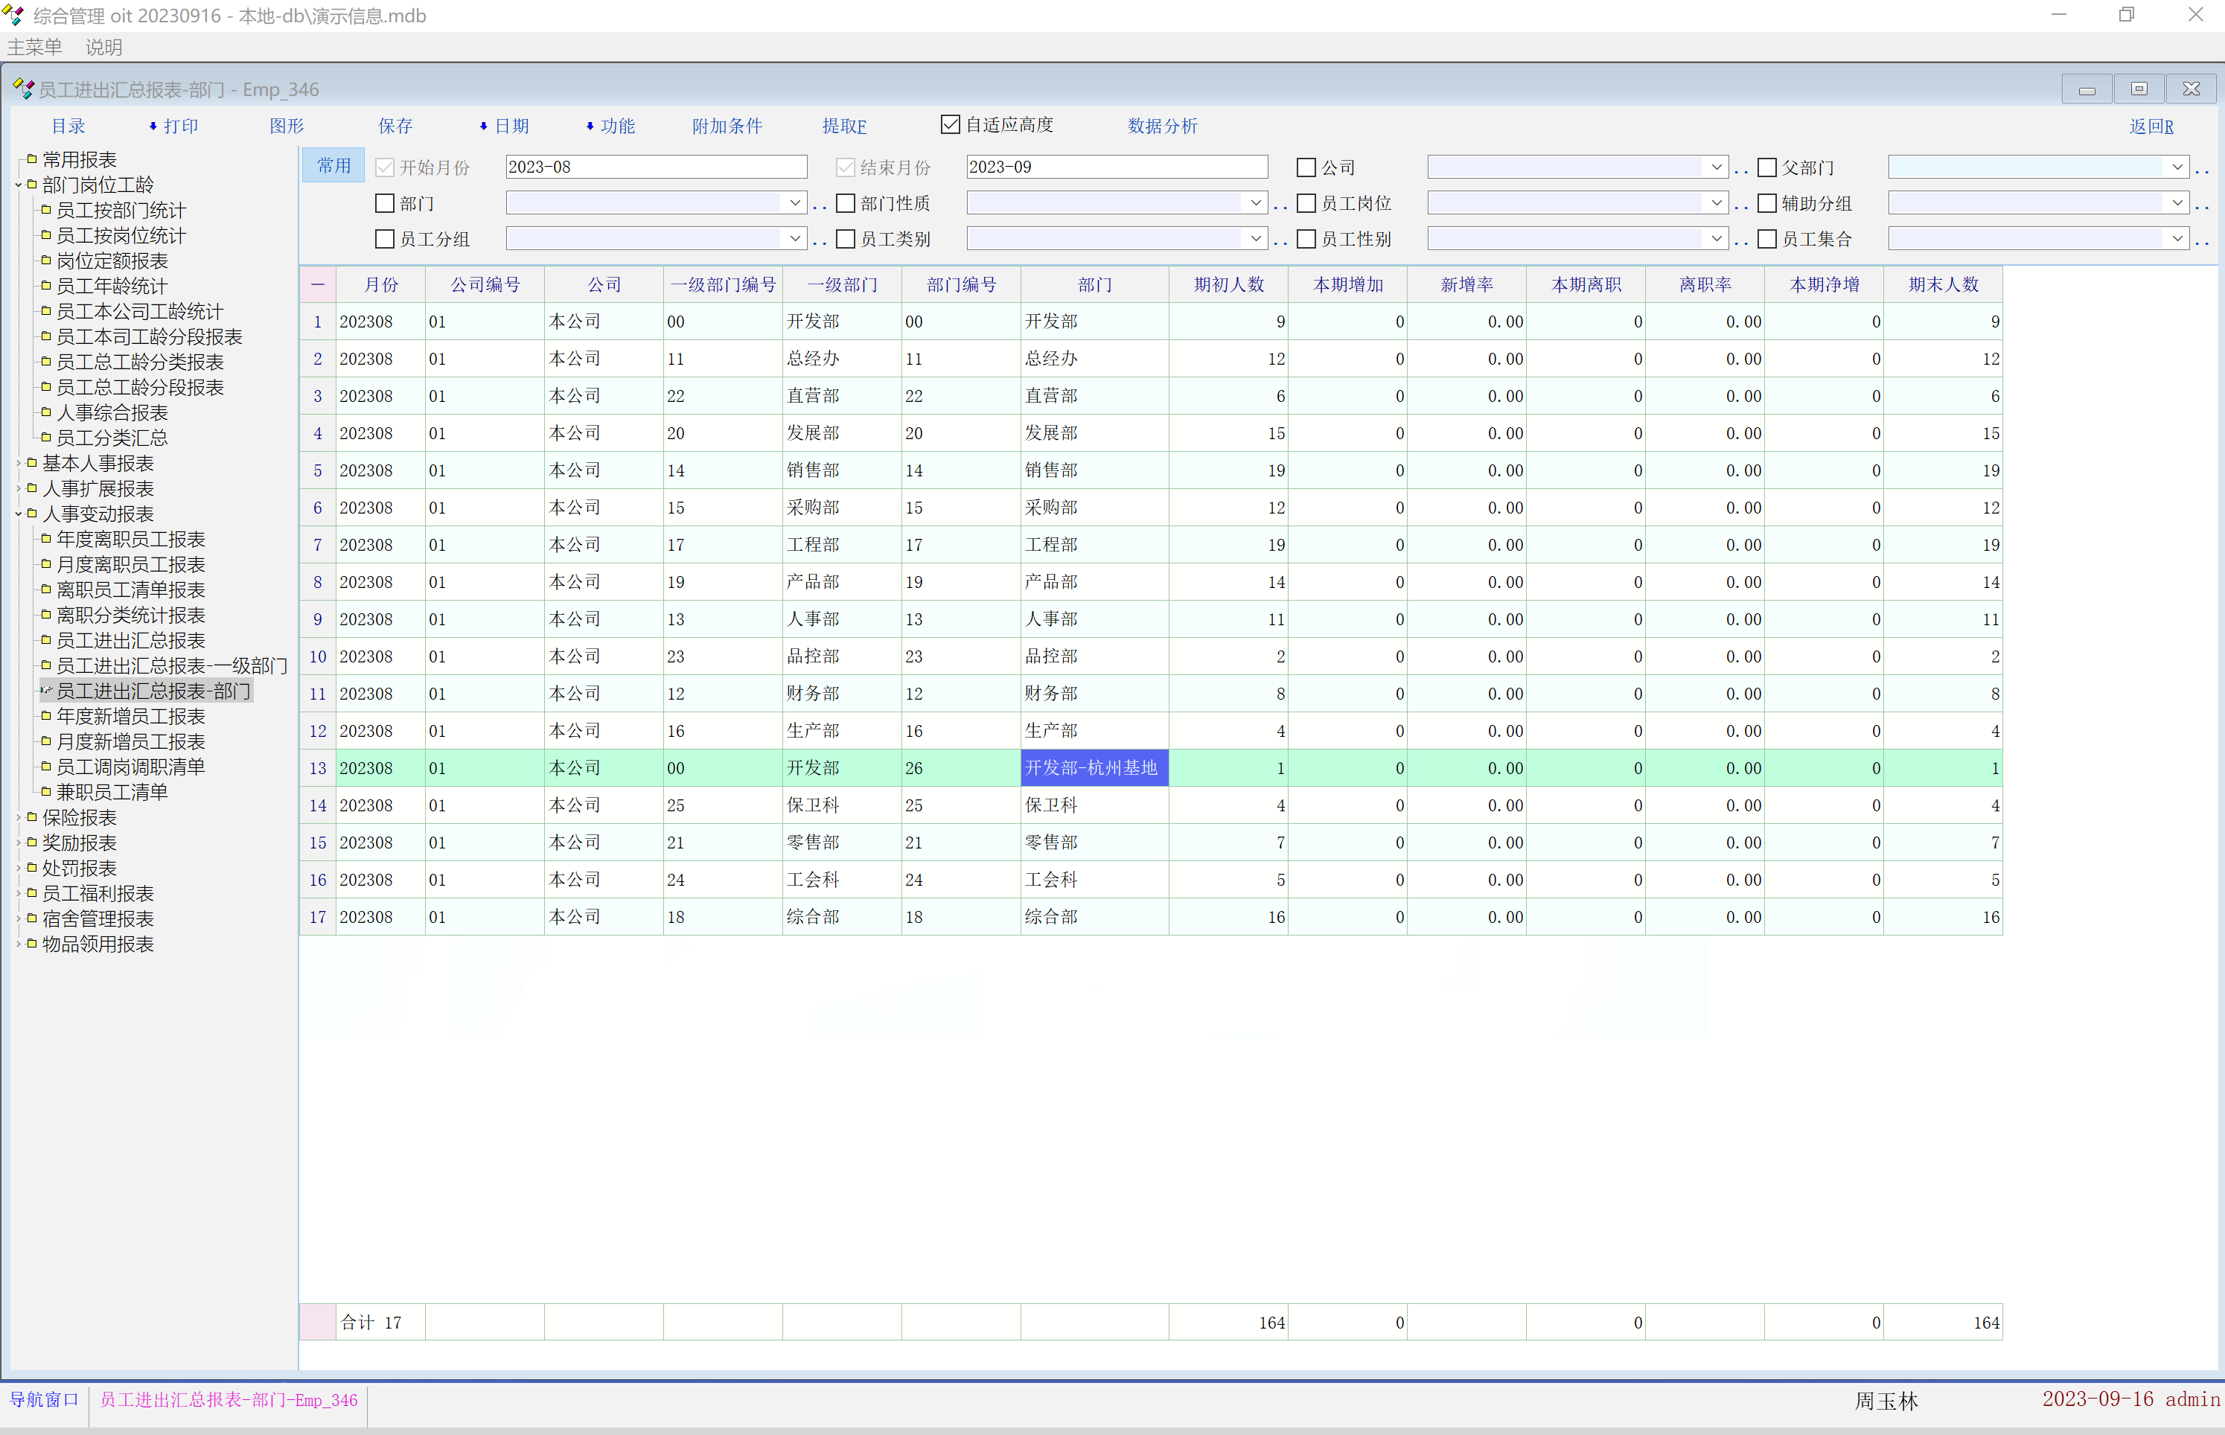Check the 员工性别 filter checkbox
The image size is (2225, 1435).
(x=1306, y=240)
